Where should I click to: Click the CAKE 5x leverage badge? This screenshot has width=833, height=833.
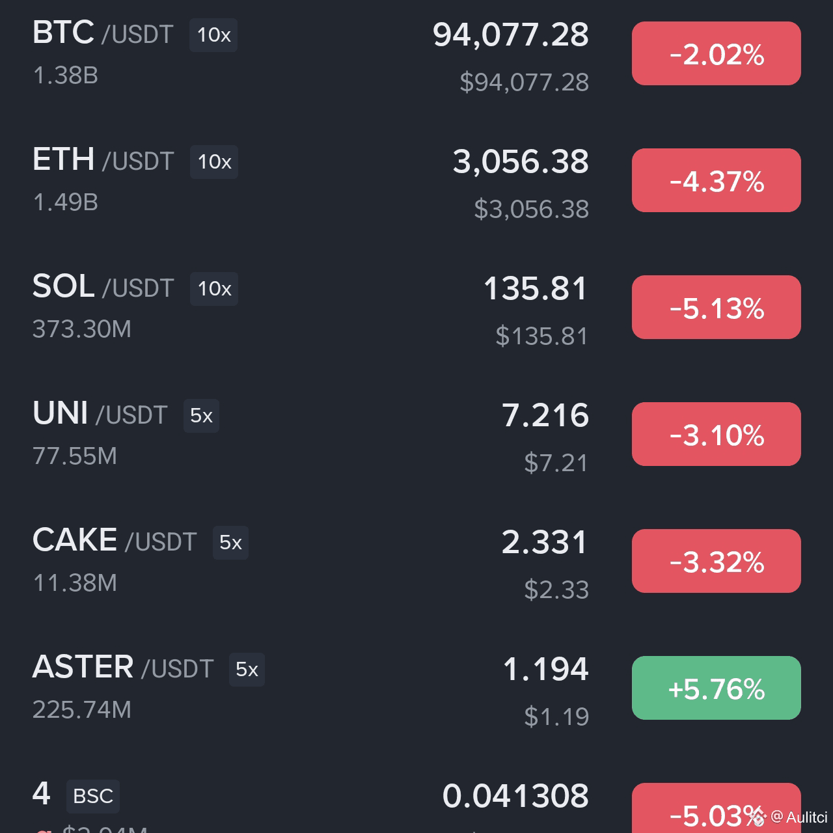(230, 543)
